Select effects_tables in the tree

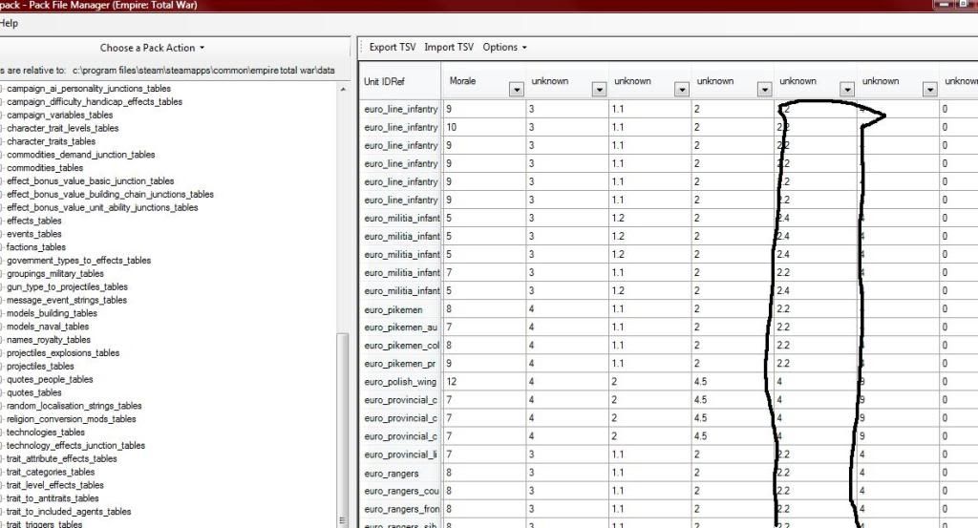tap(34, 221)
